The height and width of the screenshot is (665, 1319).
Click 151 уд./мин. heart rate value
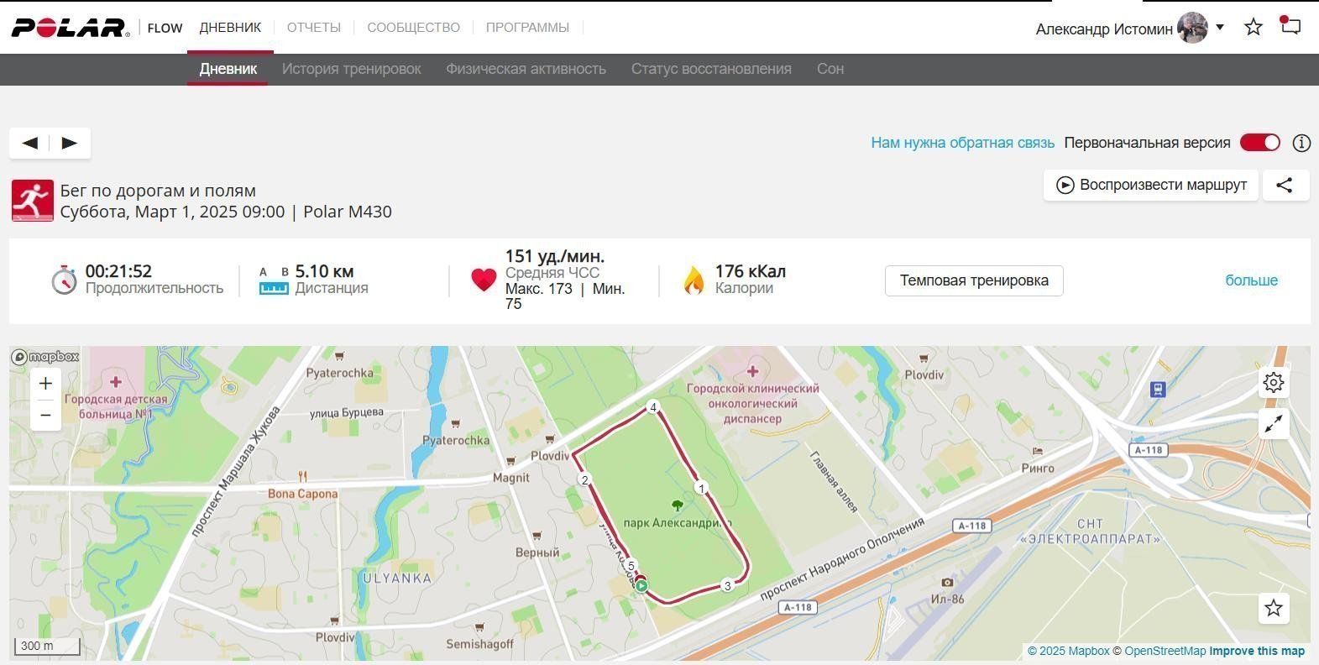click(x=554, y=256)
